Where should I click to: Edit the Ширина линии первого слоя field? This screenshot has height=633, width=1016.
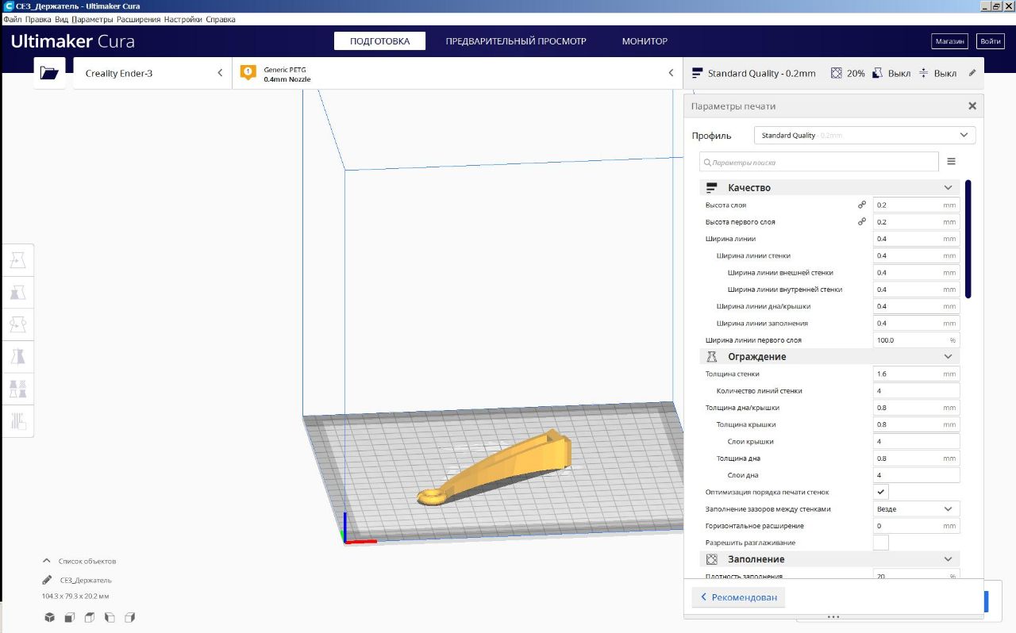(916, 340)
